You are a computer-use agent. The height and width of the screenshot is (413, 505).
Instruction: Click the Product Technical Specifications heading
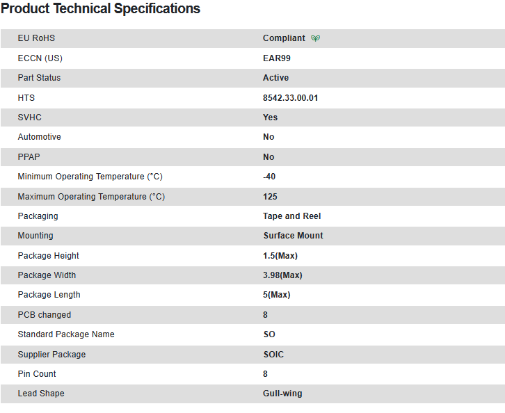click(100, 9)
